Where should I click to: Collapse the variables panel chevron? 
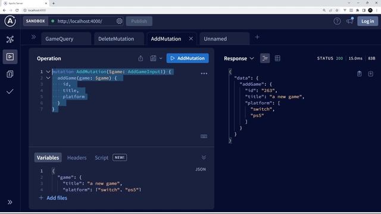point(204,158)
